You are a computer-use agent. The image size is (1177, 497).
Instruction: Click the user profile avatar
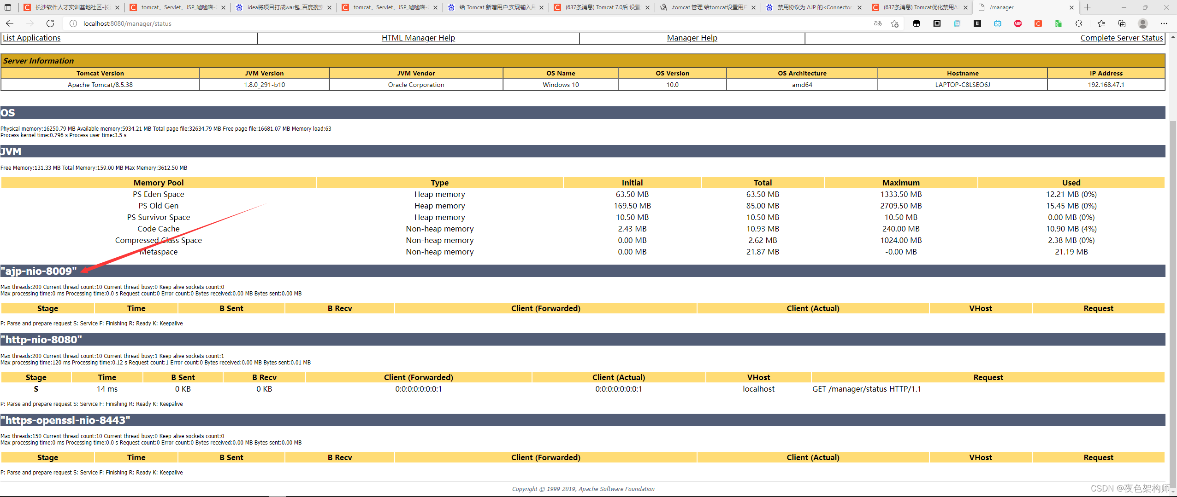[x=1142, y=23]
